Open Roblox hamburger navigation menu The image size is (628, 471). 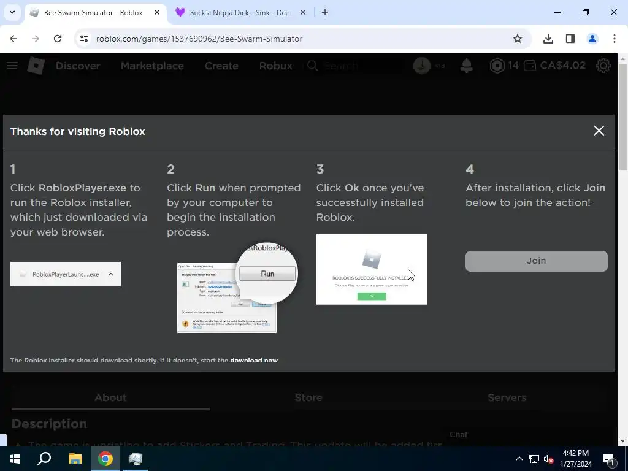click(x=12, y=66)
